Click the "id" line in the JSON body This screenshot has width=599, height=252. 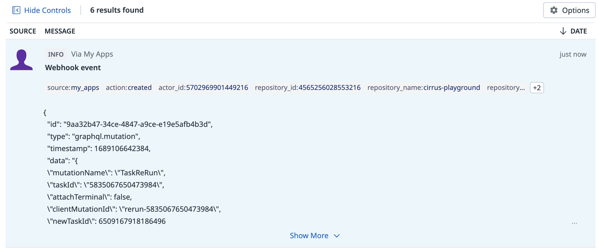(130, 124)
